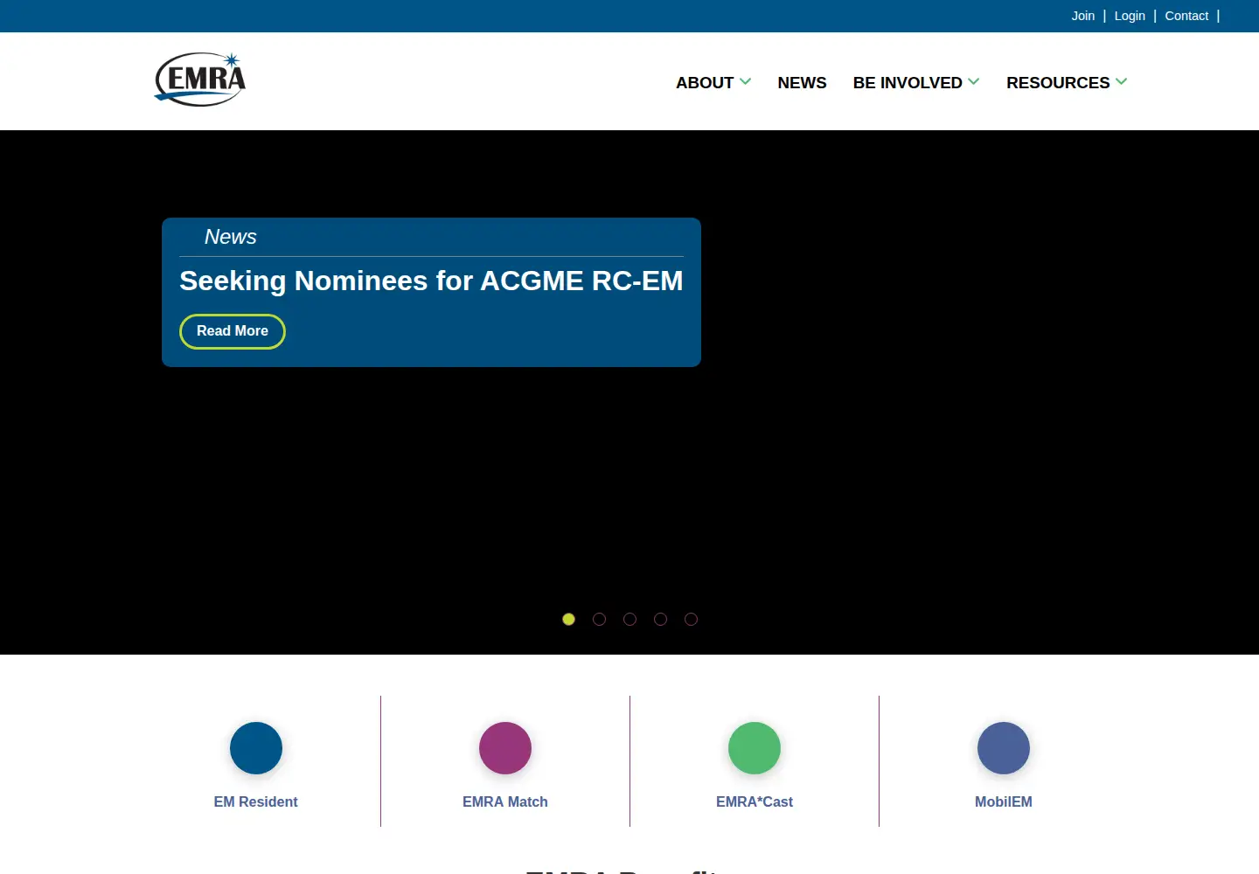The image size is (1259, 874).
Task: Click the EMRA logo
Action: tap(200, 80)
